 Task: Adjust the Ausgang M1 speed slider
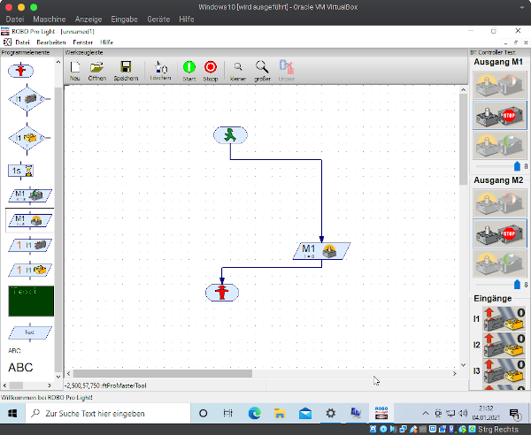[x=517, y=166]
